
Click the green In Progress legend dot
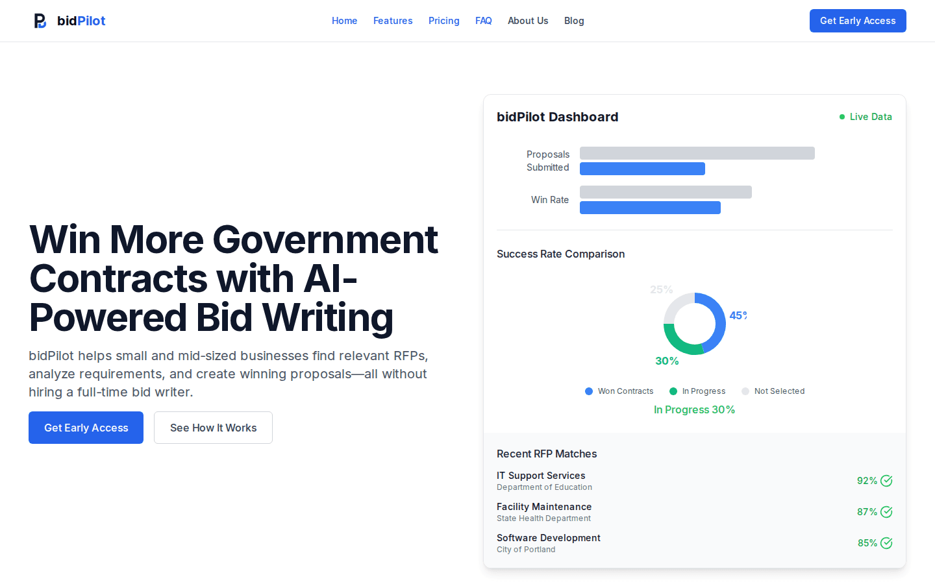(673, 391)
